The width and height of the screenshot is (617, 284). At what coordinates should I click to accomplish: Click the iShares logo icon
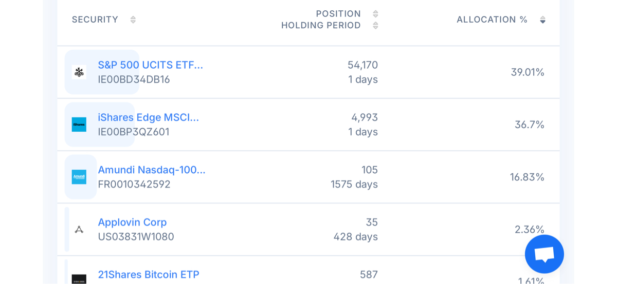pyautogui.click(x=79, y=125)
